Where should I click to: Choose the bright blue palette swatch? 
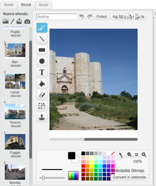pyautogui.click(x=104, y=166)
